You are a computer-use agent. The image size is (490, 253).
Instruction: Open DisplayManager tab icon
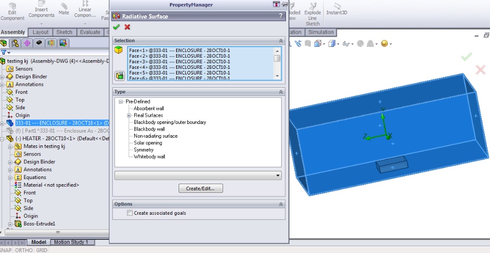[x=63, y=43]
